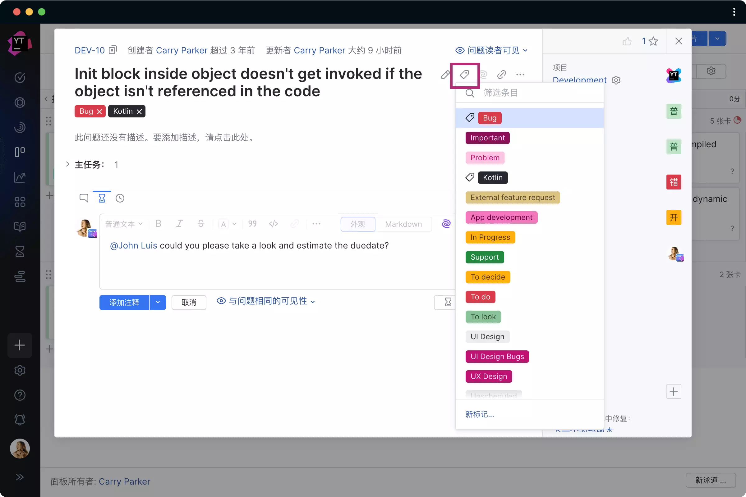
Task: Open notifications bell in left sidebar
Action: tap(20, 420)
